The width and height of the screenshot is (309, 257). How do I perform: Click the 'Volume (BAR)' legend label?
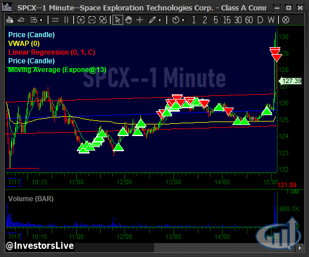coord(31,199)
